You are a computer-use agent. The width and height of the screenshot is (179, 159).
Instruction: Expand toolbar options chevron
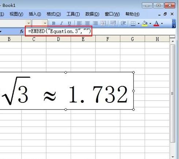[174, 24]
